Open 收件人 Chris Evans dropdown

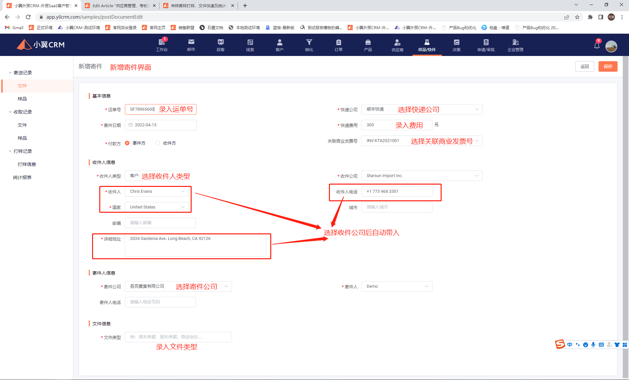[157, 191]
